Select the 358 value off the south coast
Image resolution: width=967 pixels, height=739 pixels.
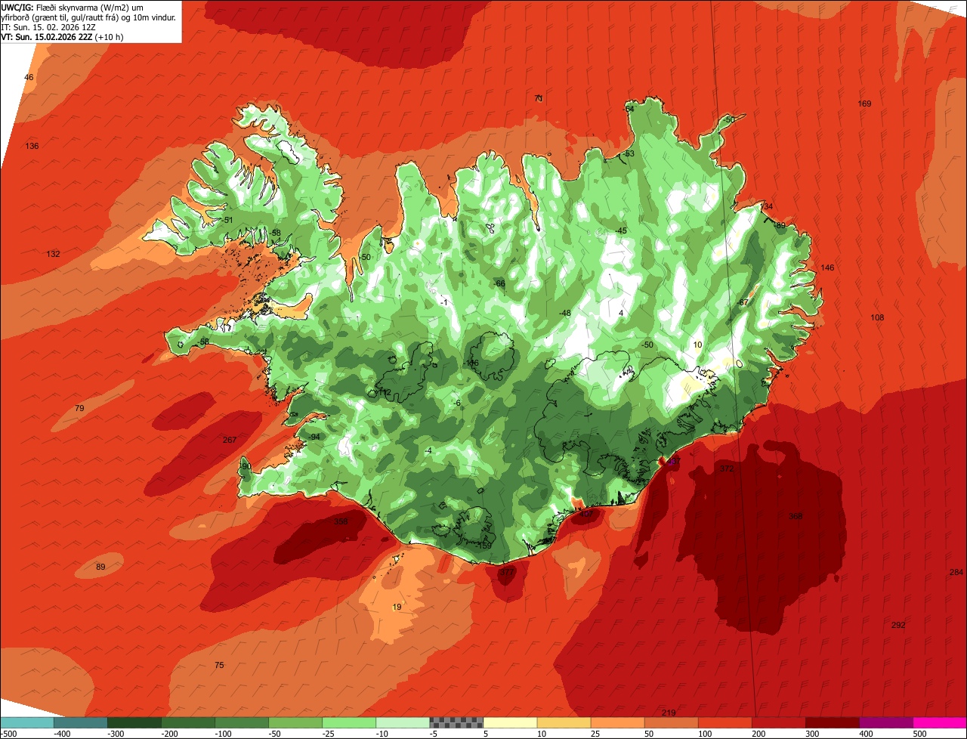tap(341, 521)
